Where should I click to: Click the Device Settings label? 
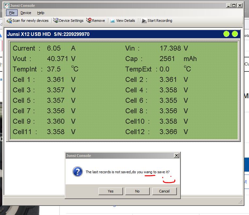click(x=71, y=21)
